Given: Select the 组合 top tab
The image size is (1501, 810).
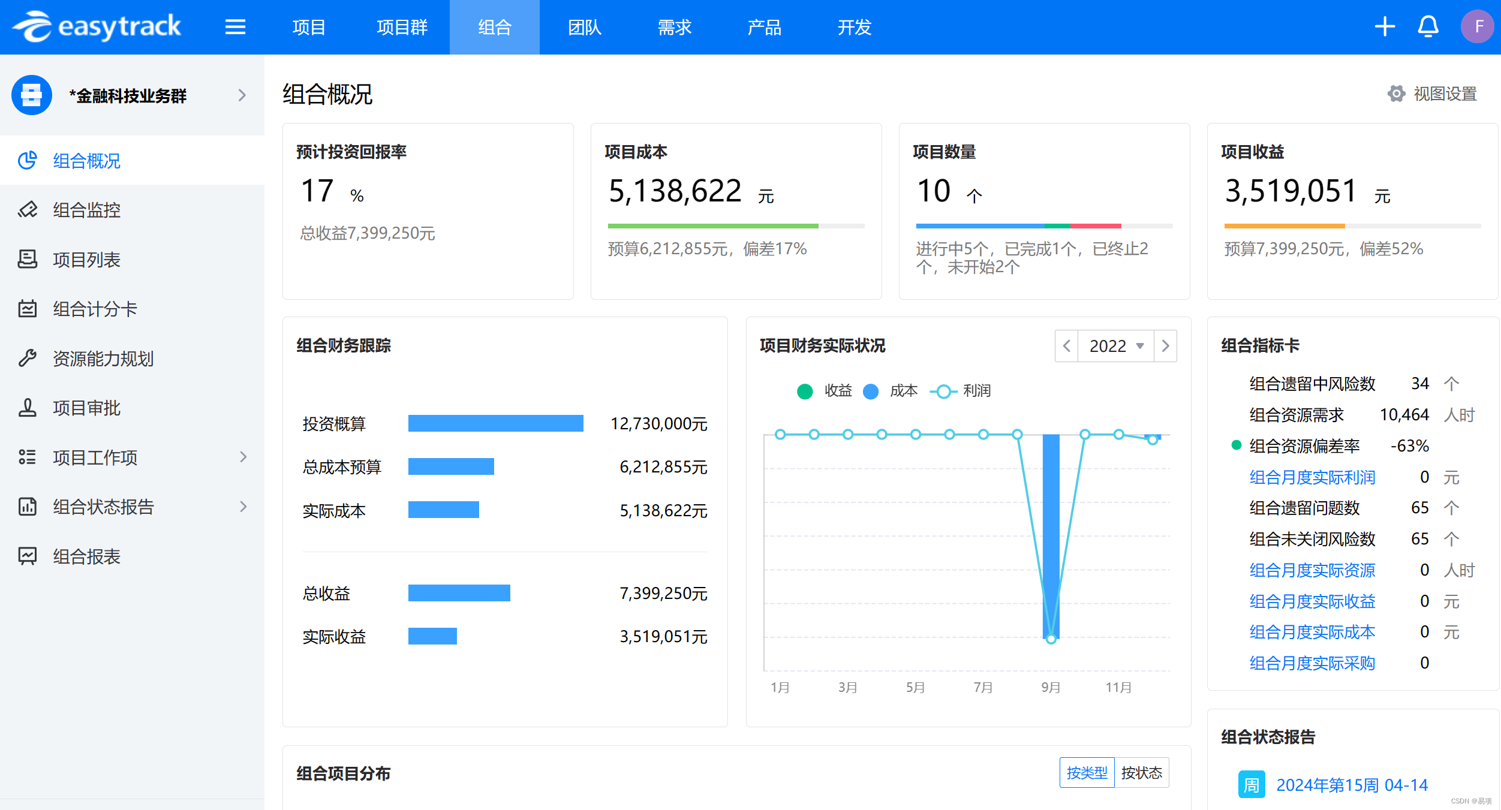Looking at the screenshot, I should [495, 27].
